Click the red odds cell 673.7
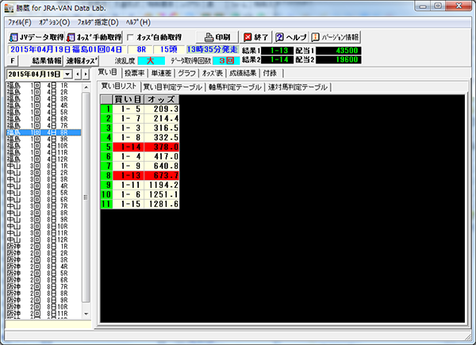Screen dimensions: 476x345 tap(162, 175)
